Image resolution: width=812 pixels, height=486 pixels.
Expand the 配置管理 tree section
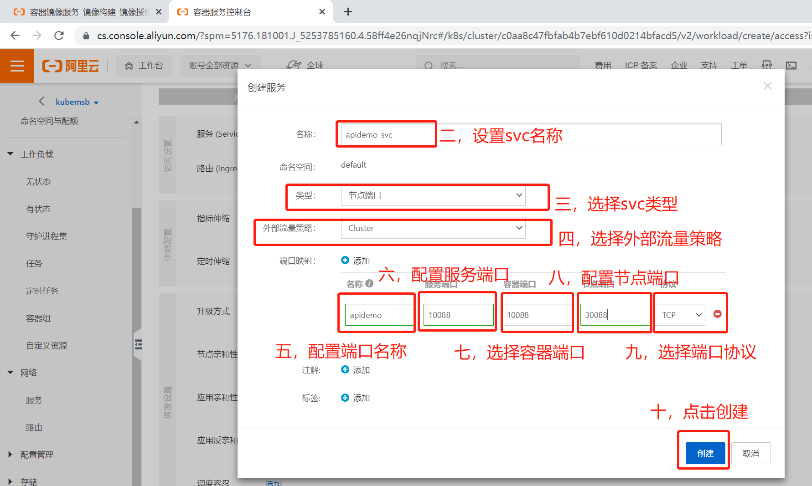(x=10, y=455)
